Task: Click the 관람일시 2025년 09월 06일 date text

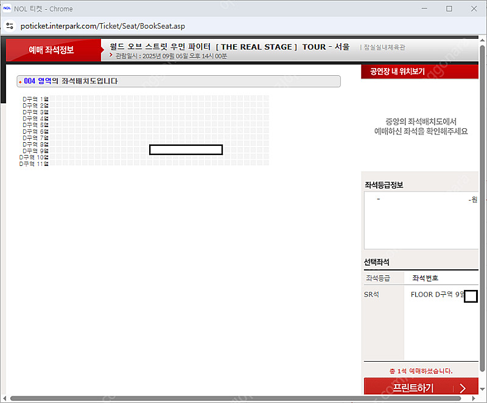Action: click(x=171, y=56)
